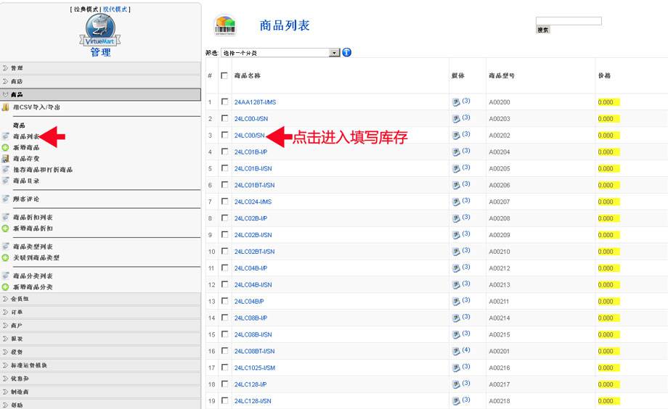Screen dimensions: 668x409
Task: Switch to 现代模式 layout link
Action: point(116,9)
